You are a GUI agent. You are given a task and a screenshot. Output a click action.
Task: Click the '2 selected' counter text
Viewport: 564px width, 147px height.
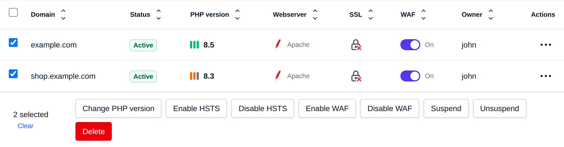[31, 114]
